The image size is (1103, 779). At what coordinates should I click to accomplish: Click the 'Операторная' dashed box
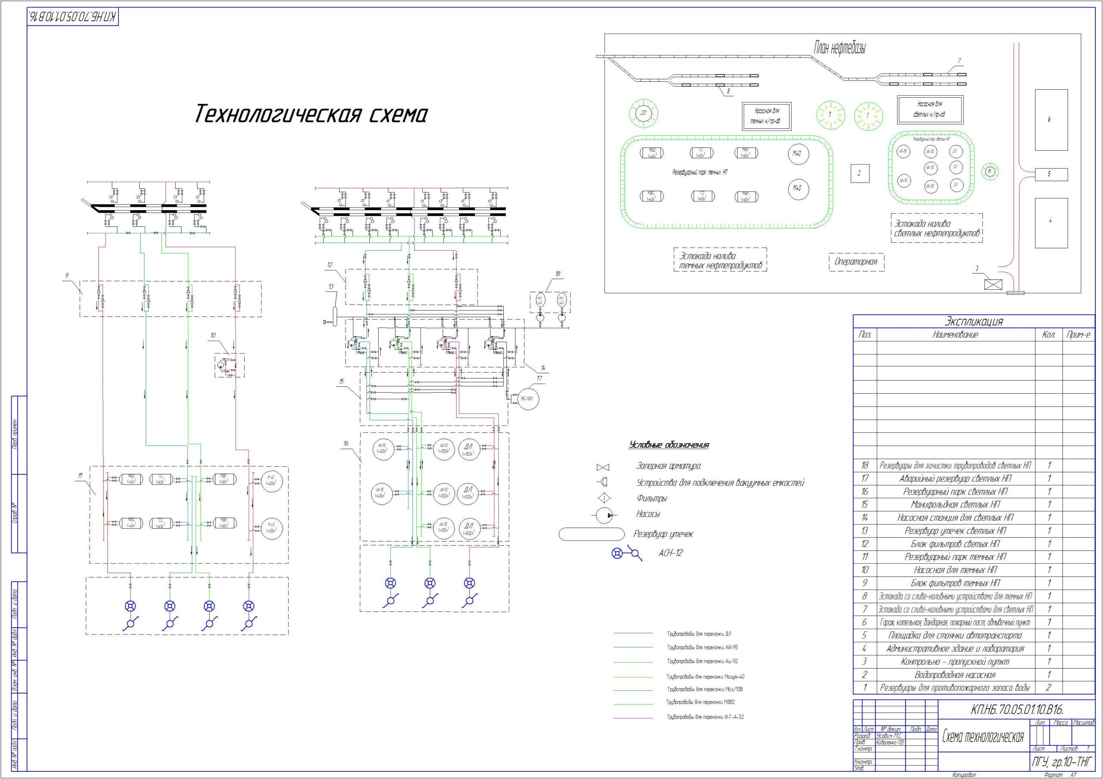click(856, 262)
